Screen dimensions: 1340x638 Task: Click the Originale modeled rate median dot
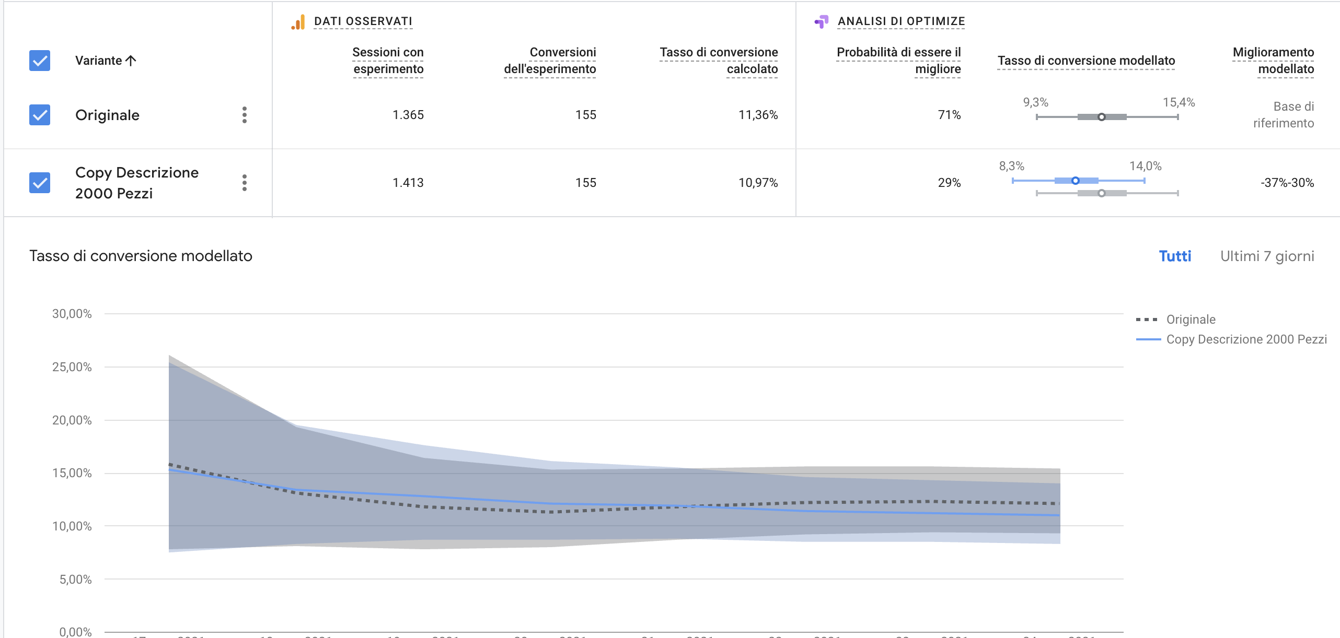click(1101, 117)
